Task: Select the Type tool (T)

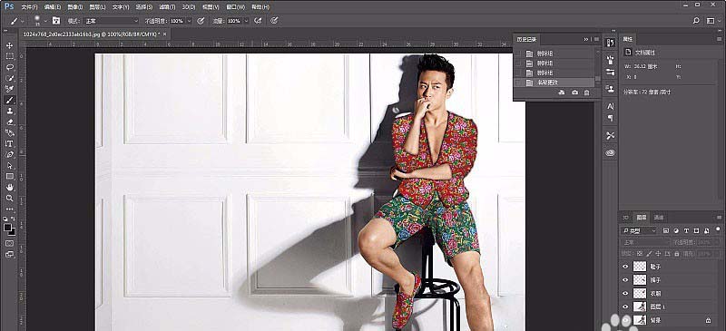Action: [x=10, y=143]
